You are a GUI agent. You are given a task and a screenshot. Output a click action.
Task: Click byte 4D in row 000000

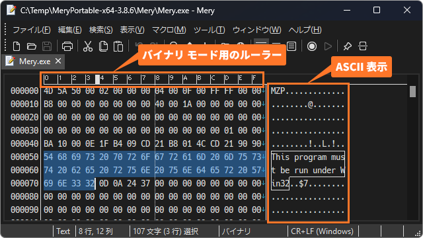pyautogui.click(x=48, y=91)
